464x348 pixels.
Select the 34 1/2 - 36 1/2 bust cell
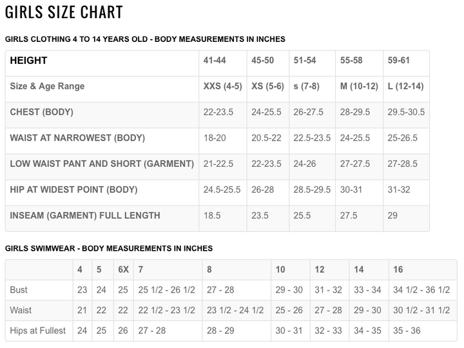(x=421, y=290)
